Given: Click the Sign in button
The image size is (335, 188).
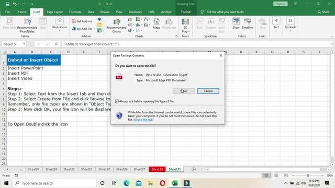Looking at the screenshot, I should coord(280,4).
